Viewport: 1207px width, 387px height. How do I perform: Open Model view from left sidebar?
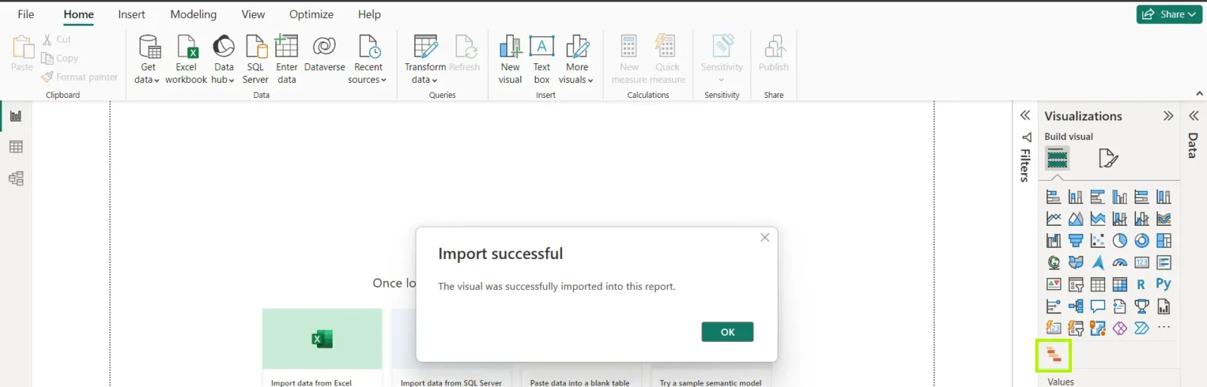[x=16, y=178]
